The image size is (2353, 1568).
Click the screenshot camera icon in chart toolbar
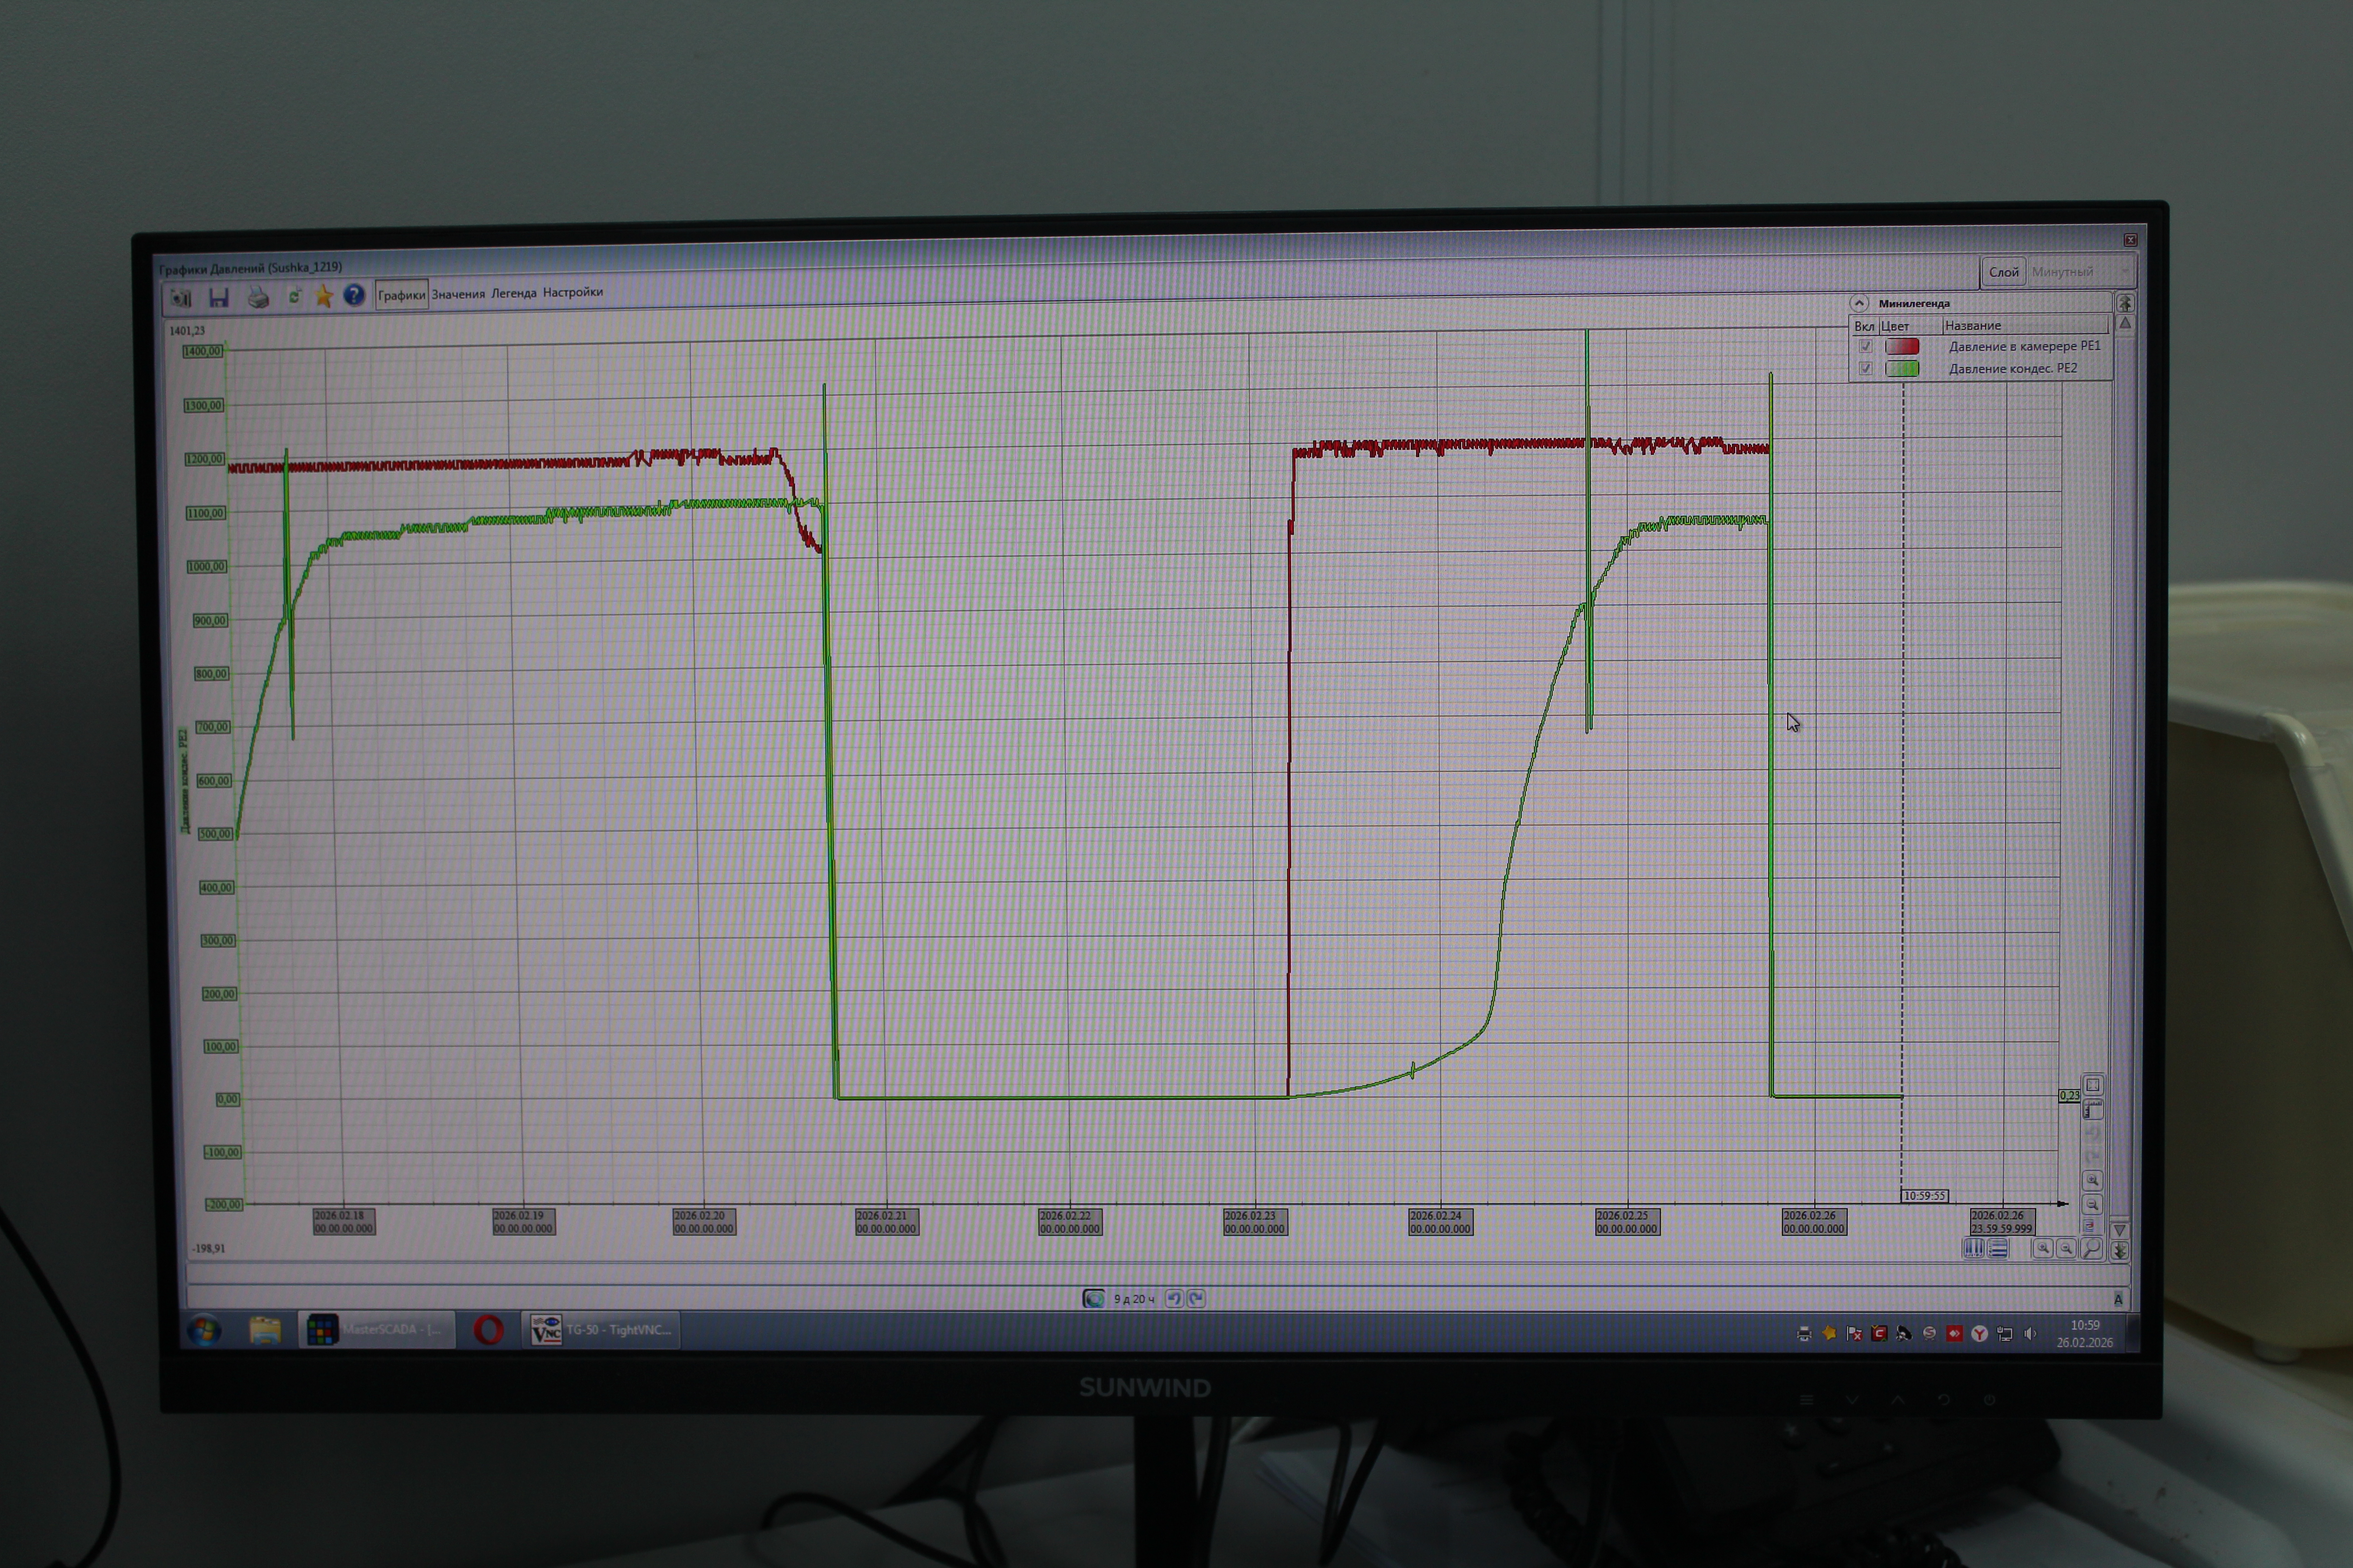180,298
